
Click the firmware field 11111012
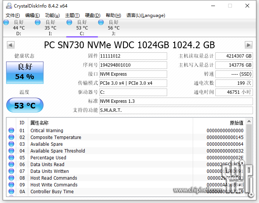[x=133, y=56]
